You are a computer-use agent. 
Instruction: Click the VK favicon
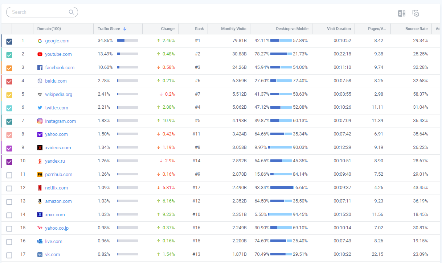click(x=40, y=255)
